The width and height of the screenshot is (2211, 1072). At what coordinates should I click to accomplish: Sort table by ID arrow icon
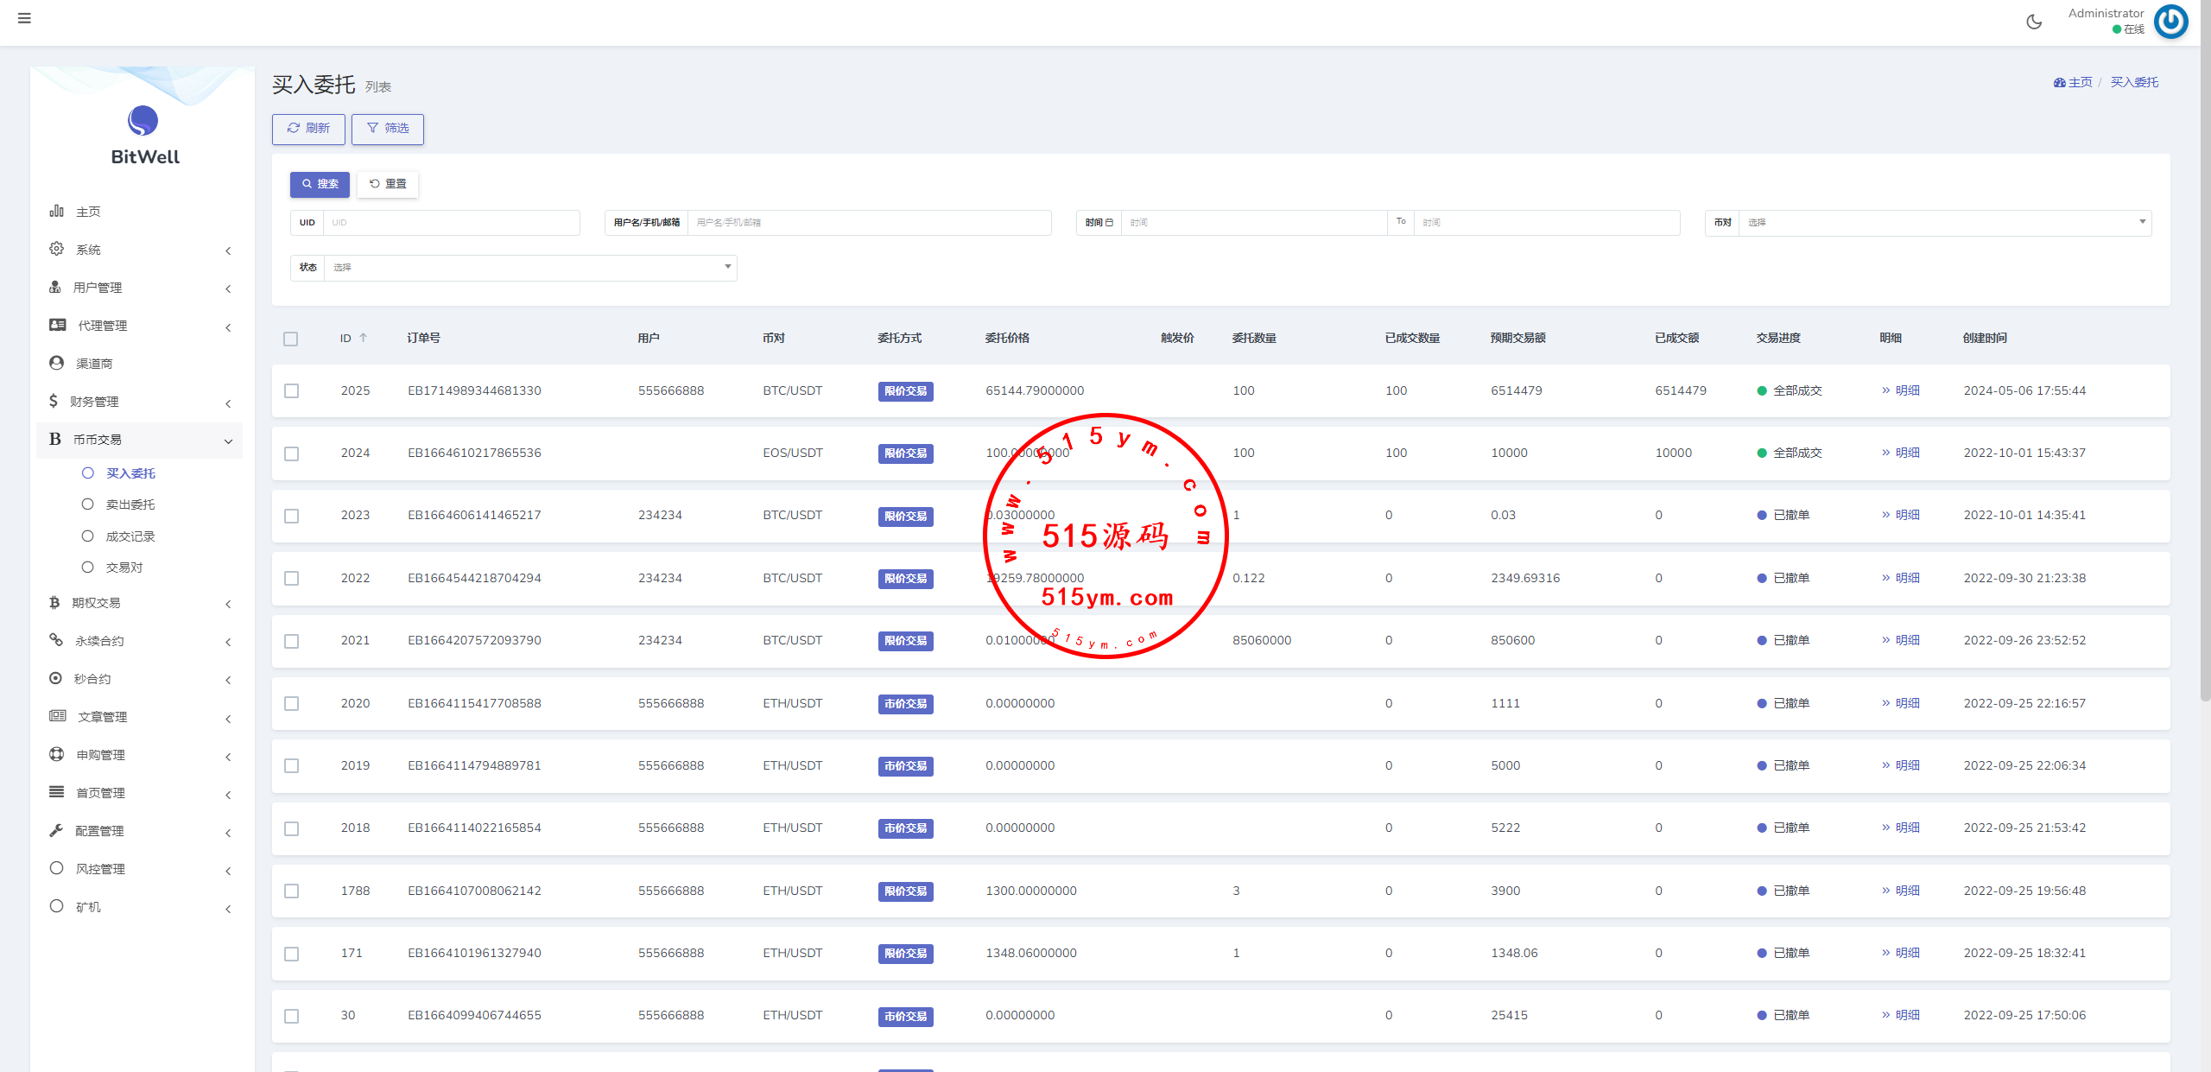364,338
